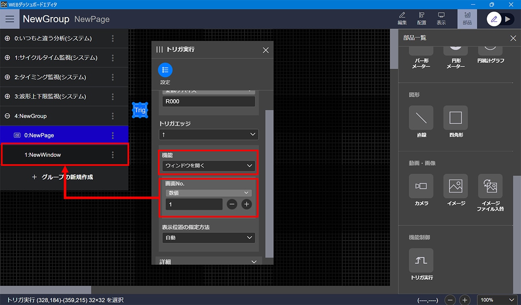Click the 設定 icon in trigger dialog
521x305 pixels.
(x=165, y=70)
